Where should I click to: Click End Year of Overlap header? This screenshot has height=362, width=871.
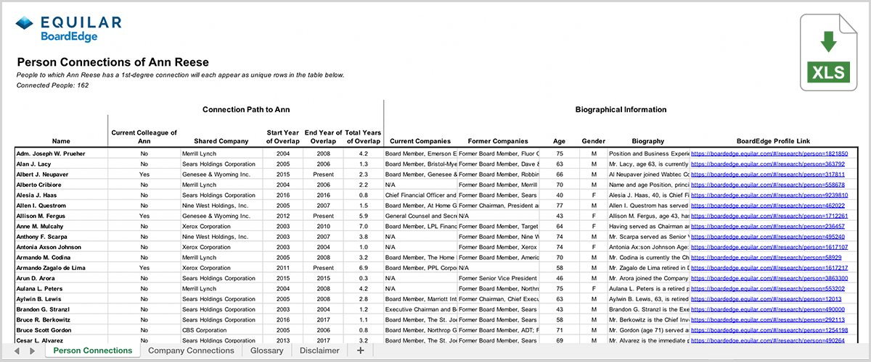click(322, 137)
